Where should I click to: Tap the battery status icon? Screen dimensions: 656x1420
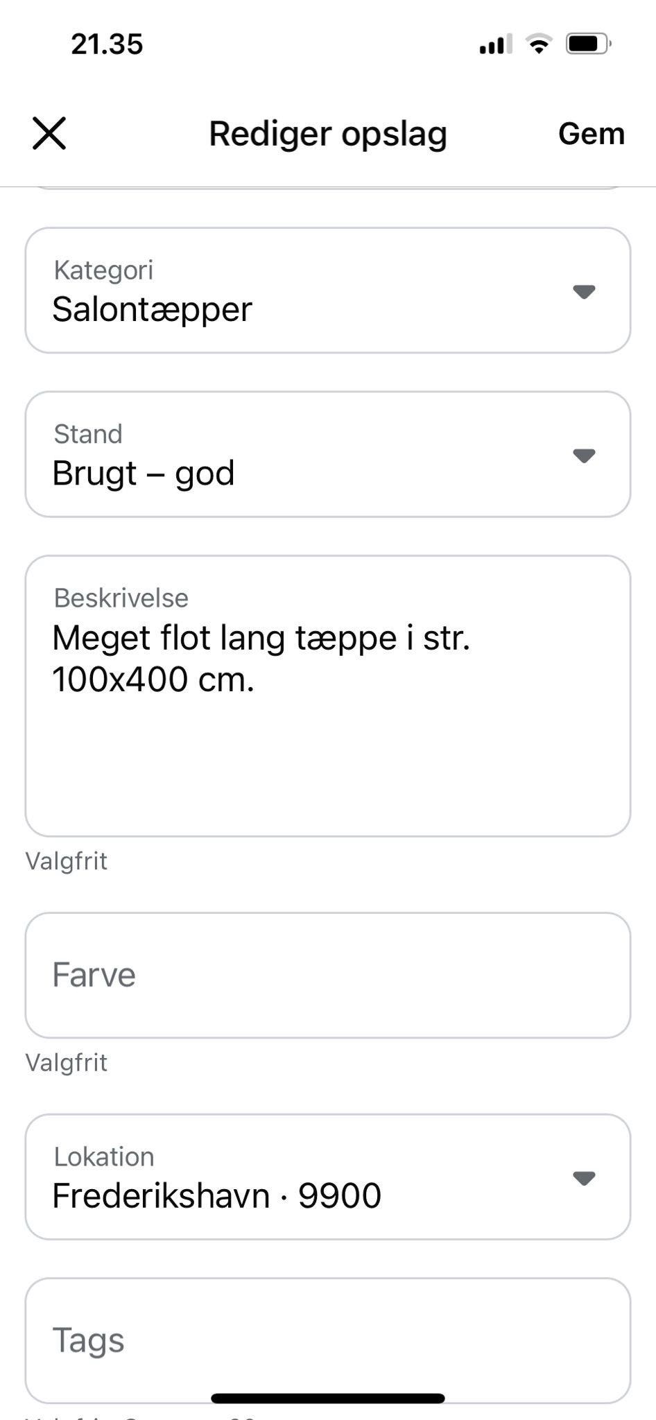(x=587, y=44)
